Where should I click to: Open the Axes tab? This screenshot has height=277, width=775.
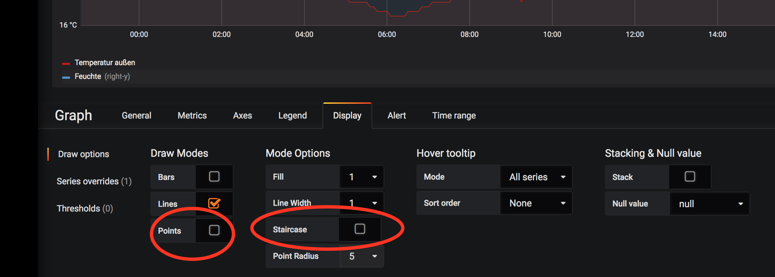pyautogui.click(x=243, y=116)
